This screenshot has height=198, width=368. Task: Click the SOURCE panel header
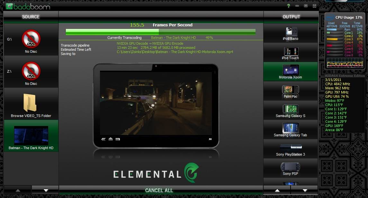(31, 17)
